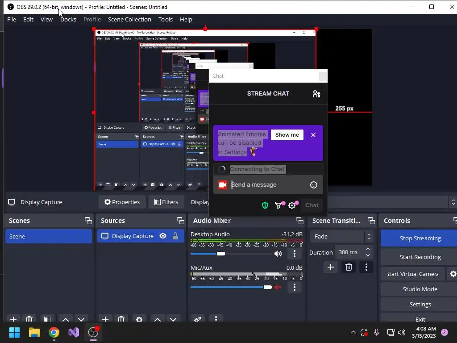Decrease transition duration with down arrow
The height and width of the screenshot is (343, 457).
[368, 255]
